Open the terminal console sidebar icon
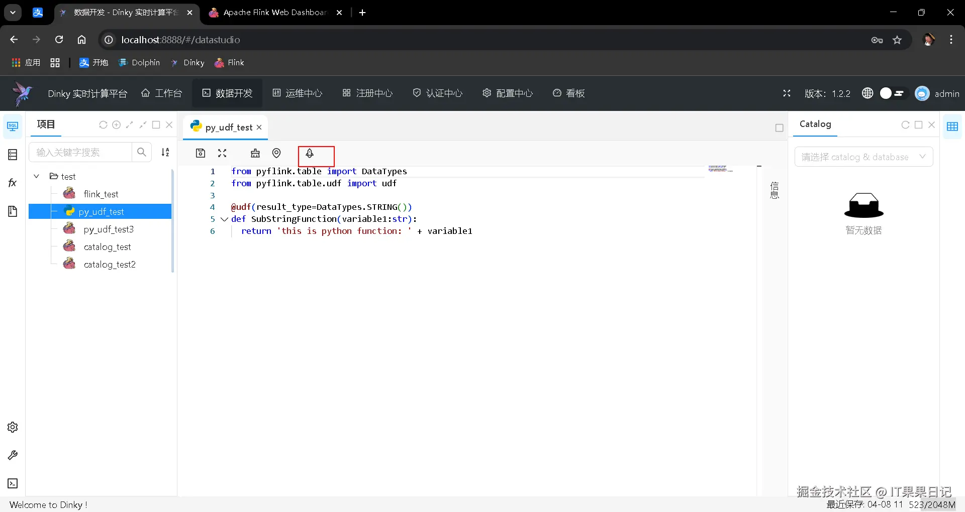Screen dimensions: 965x512 [x=13, y=483]
